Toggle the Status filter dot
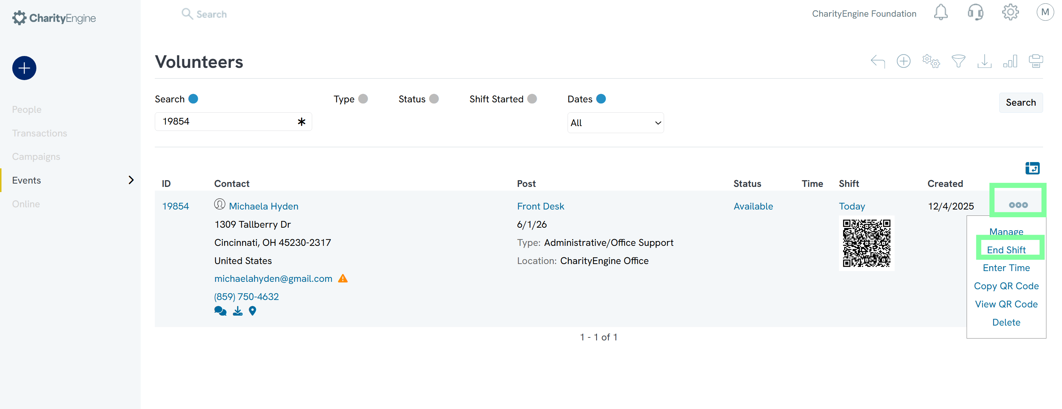This screenshot has height=409, width=1062. tap(434, 99)
